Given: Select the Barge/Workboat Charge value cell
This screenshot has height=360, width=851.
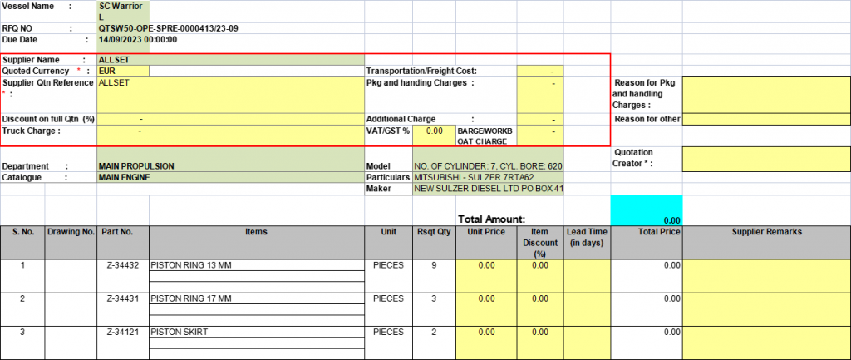Looking at the screenshot, I should point(539,136).
